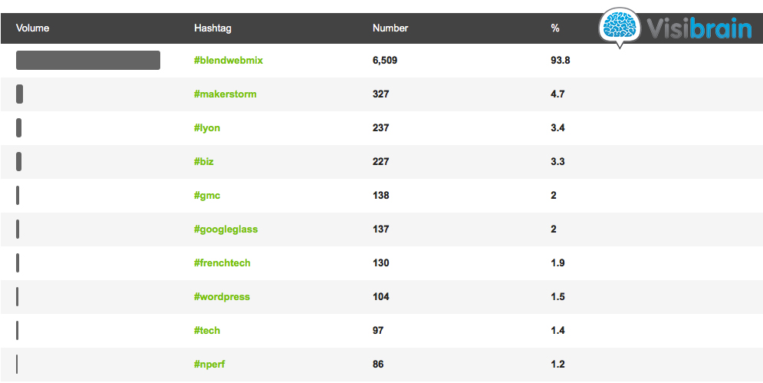Image resolution: width=763 pixels, height=383 pixels.
Task: Click the 6,509 number cell
Action: pyautogui.click(x=385, y=61)
